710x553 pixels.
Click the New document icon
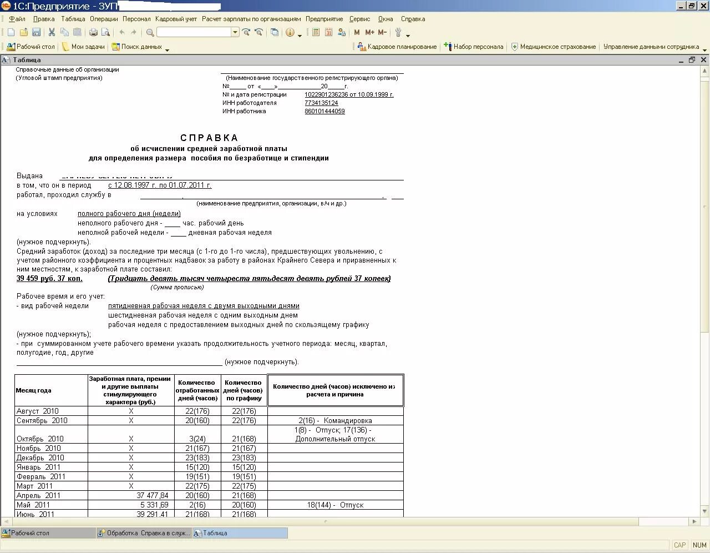(x=11, y=32)
